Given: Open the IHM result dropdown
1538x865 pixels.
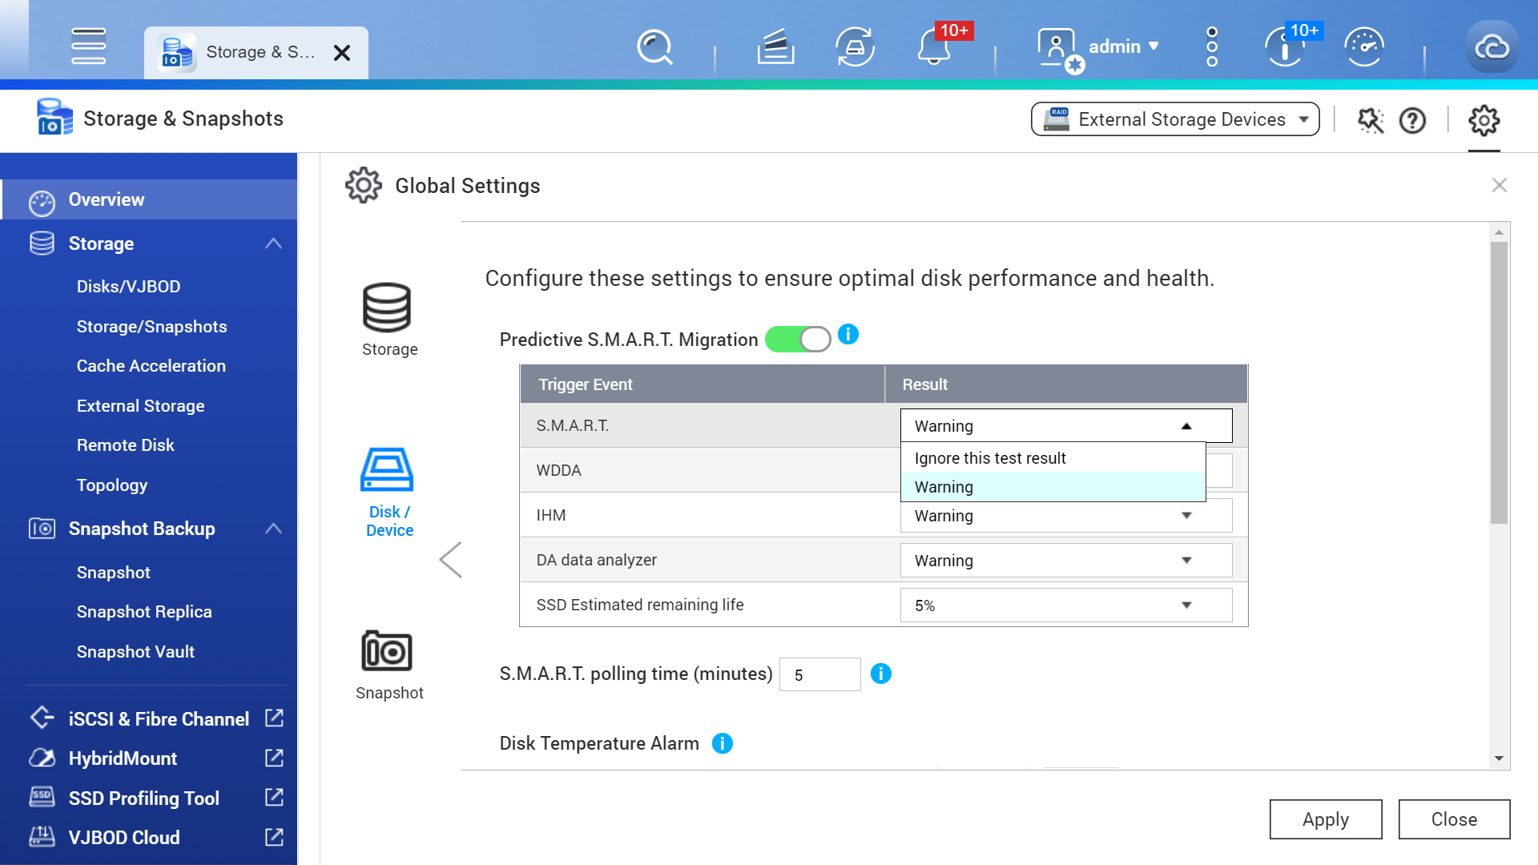Looking at the screenshot, I should (x=1065, y=516).
